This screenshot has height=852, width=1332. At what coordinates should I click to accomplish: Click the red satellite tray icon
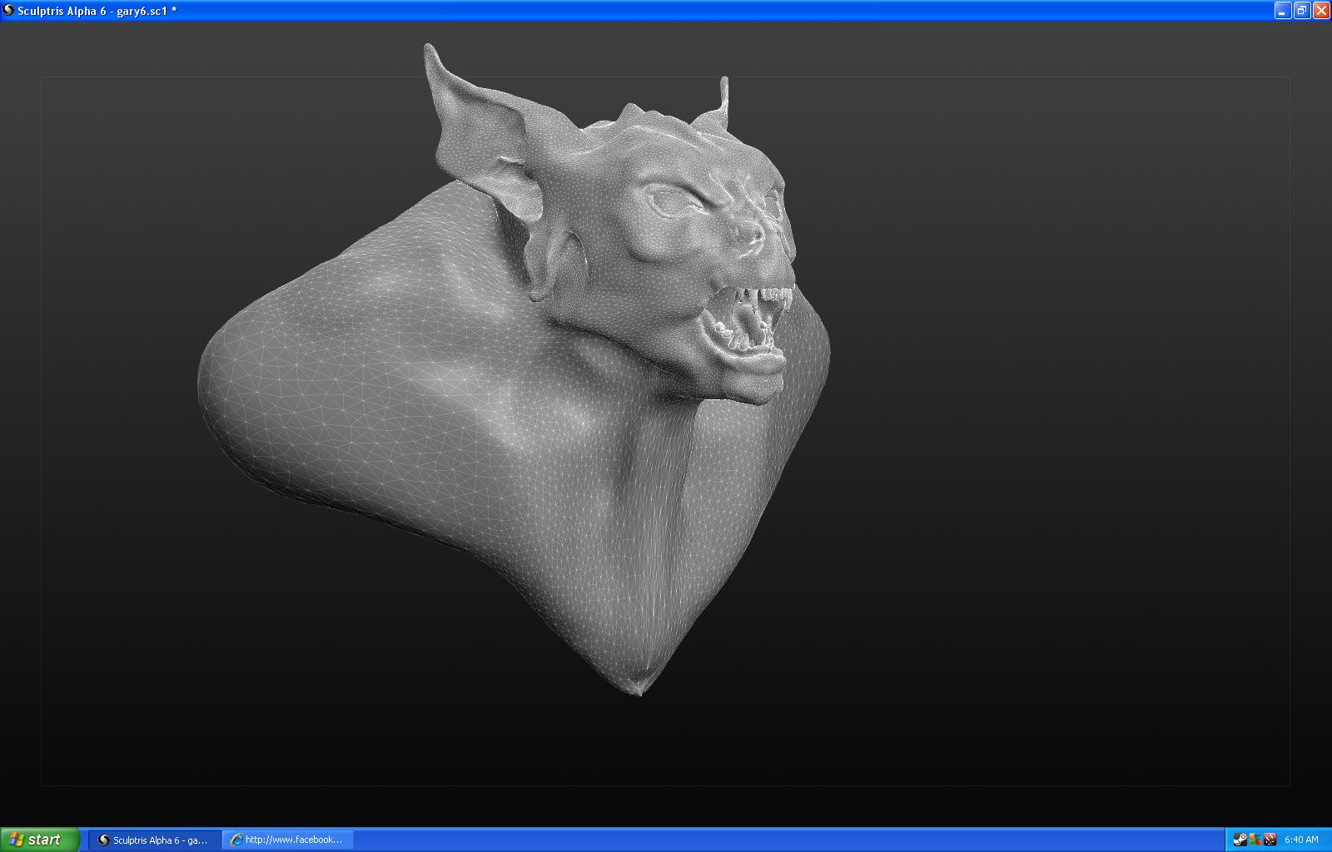coord(1270,840)
